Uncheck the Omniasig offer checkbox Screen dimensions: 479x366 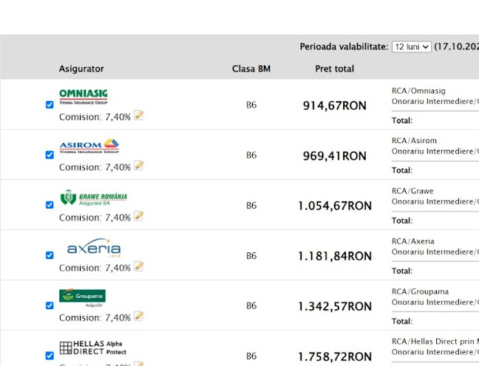tap(50, 105)
